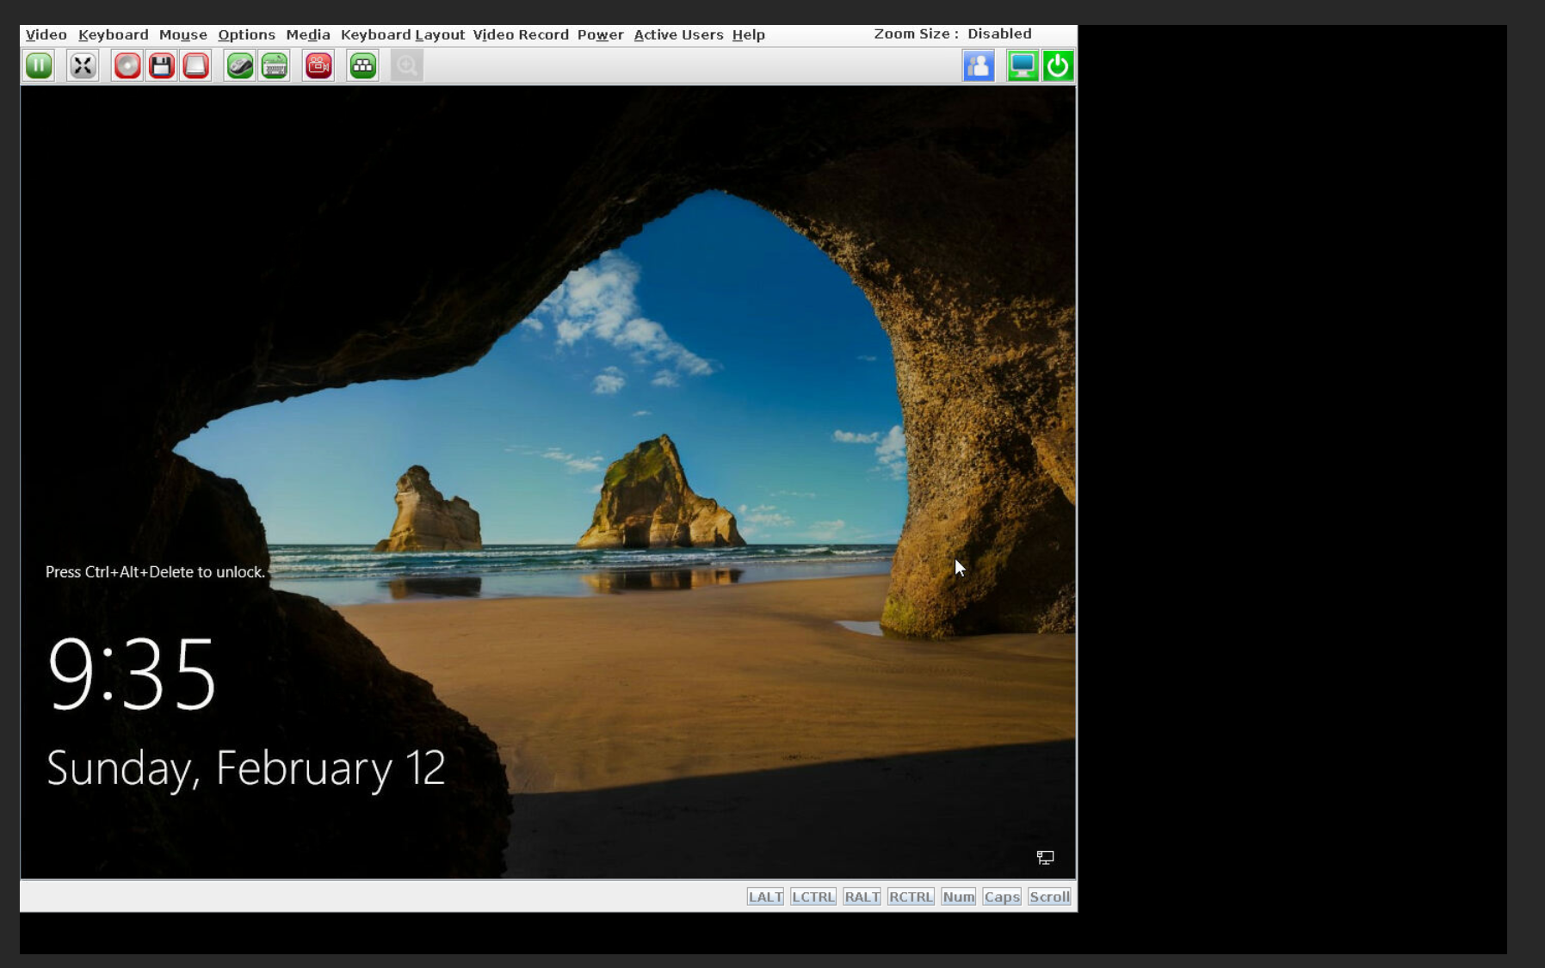Toggle the Caps lock indicator

click(x=1002, y=897)
